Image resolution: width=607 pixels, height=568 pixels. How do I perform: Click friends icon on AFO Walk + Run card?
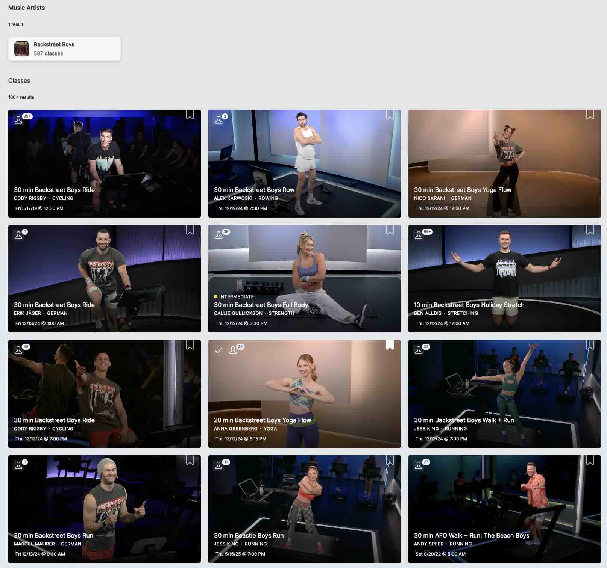(419, 465)
